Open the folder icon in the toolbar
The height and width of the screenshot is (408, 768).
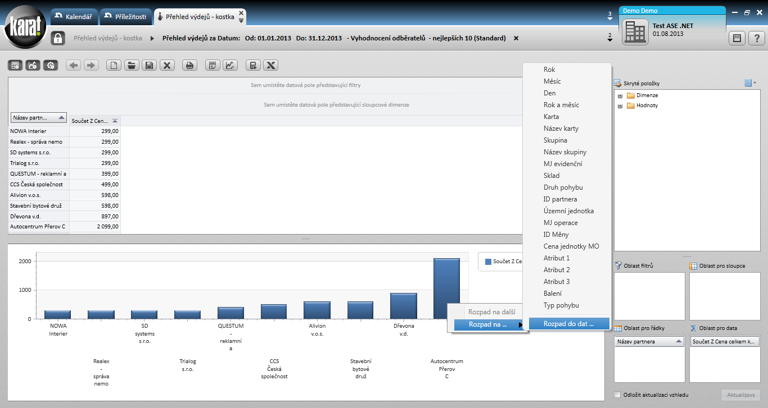[x=132, y=66]
